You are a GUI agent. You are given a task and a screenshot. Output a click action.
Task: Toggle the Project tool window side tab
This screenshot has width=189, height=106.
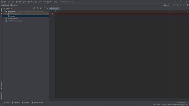coord(1,11)
